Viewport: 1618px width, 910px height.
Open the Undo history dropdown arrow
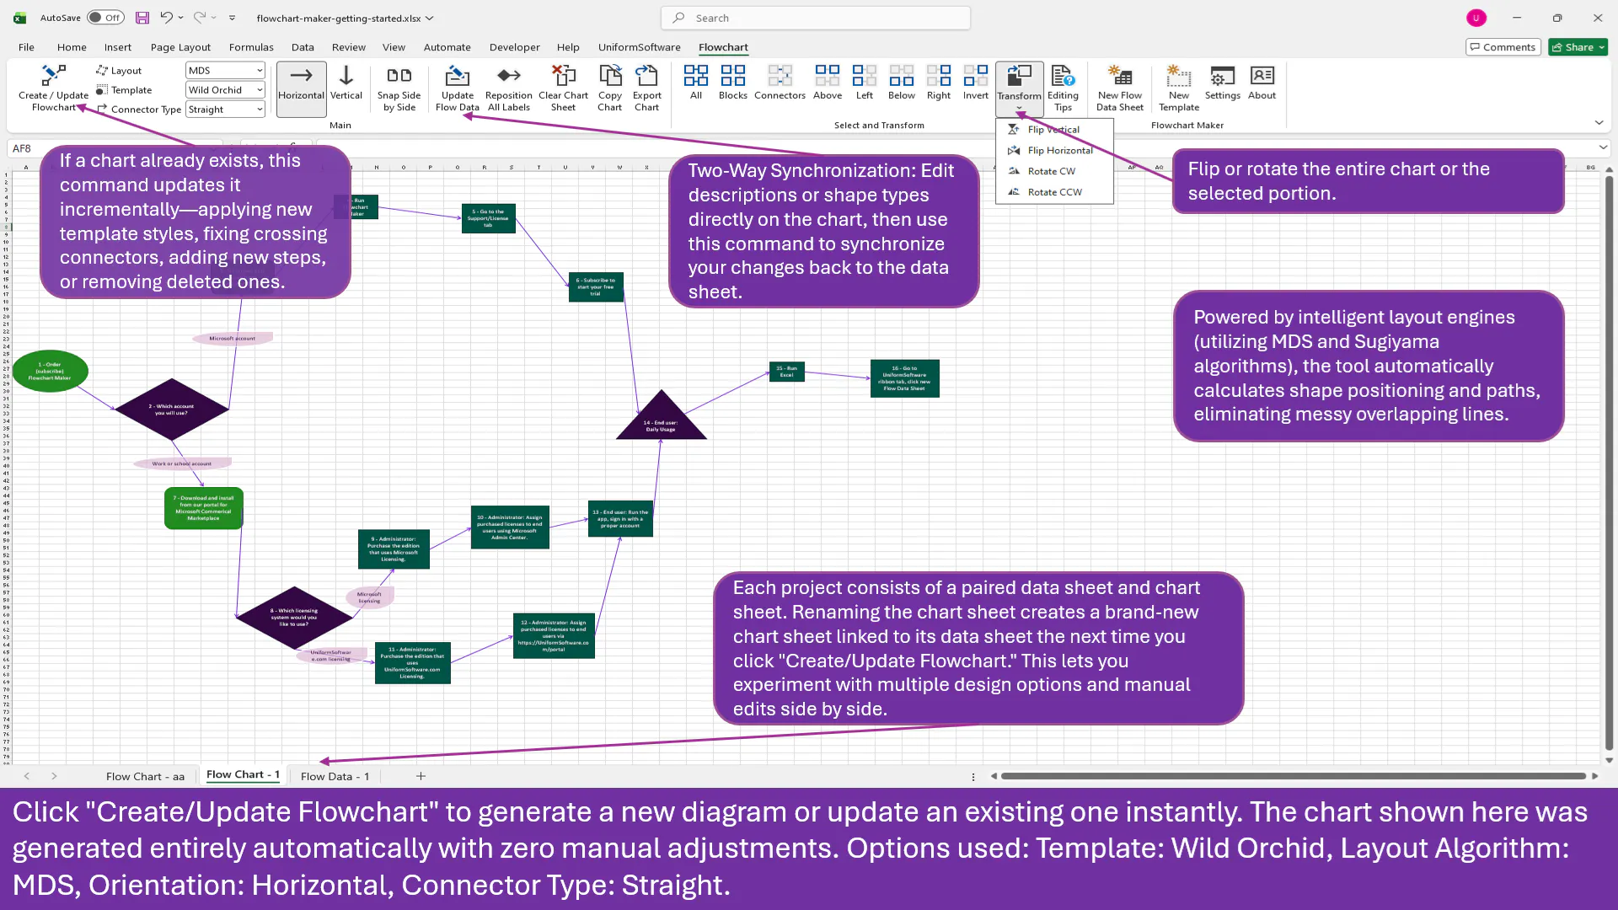click(181, 18)
